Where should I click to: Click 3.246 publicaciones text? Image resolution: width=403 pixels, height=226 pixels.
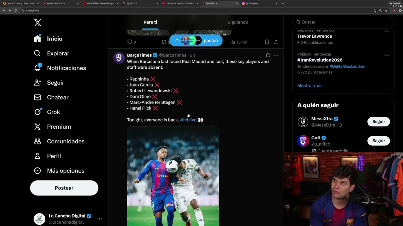click(x=315, y=42)
